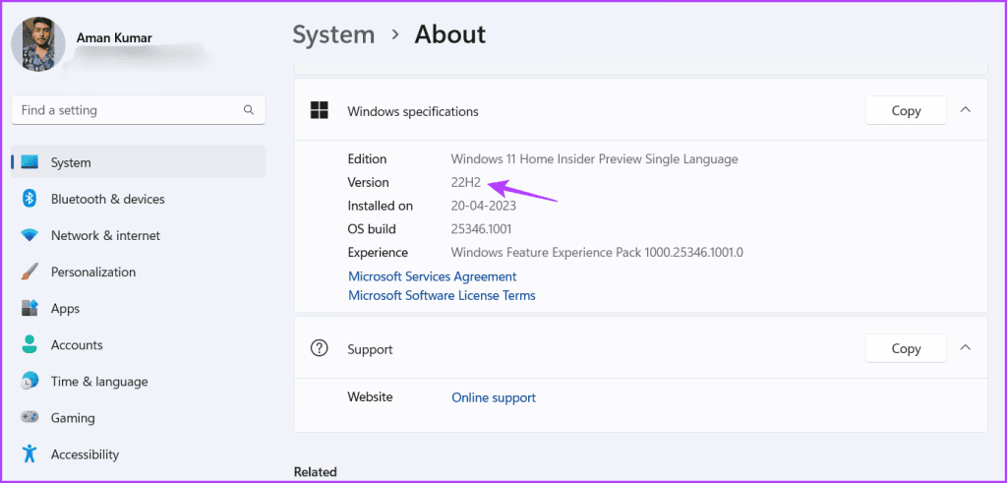
Task: Click the installed date 20-04-2023
Action: tap(484, 207)
